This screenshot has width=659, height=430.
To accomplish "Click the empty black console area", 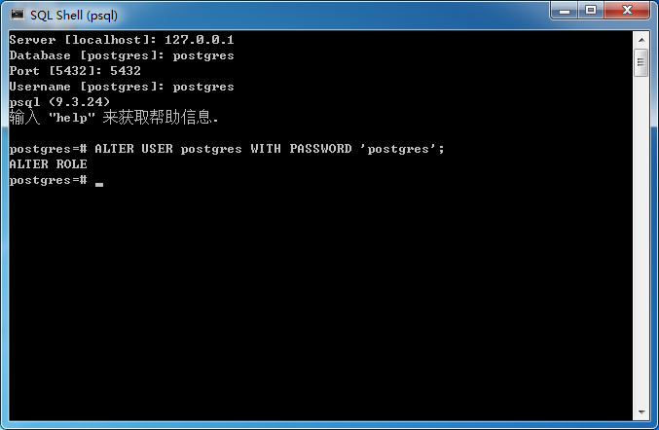I will (319, 303).
